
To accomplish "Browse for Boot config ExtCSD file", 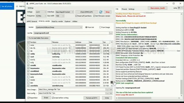I will (107, 93).
